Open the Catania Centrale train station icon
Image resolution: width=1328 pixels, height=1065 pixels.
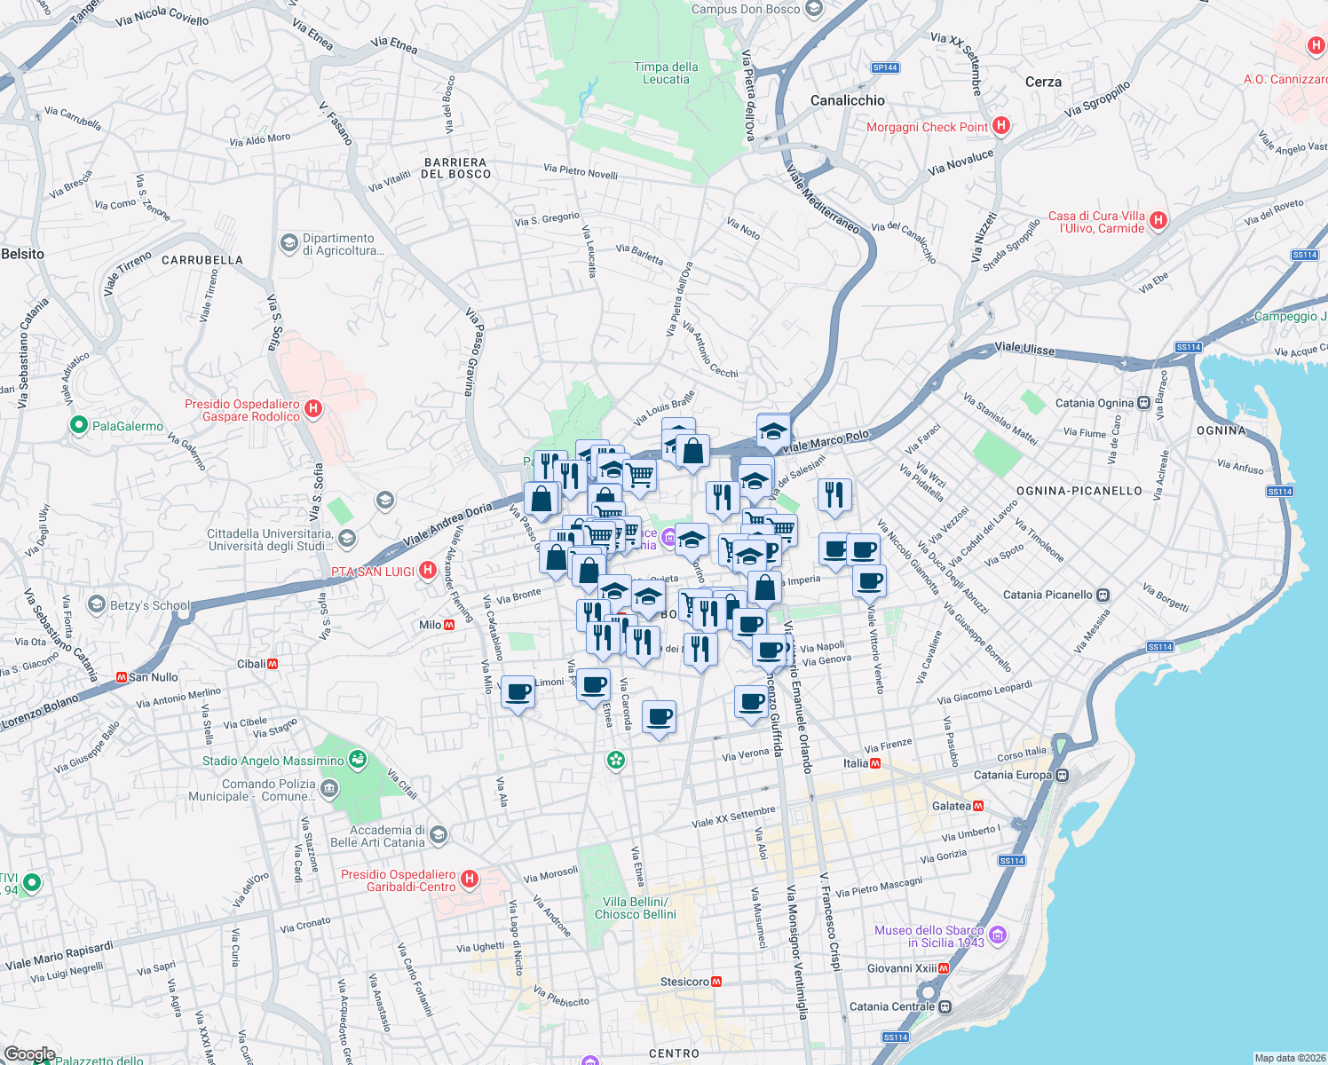[x=945, y=1006]
